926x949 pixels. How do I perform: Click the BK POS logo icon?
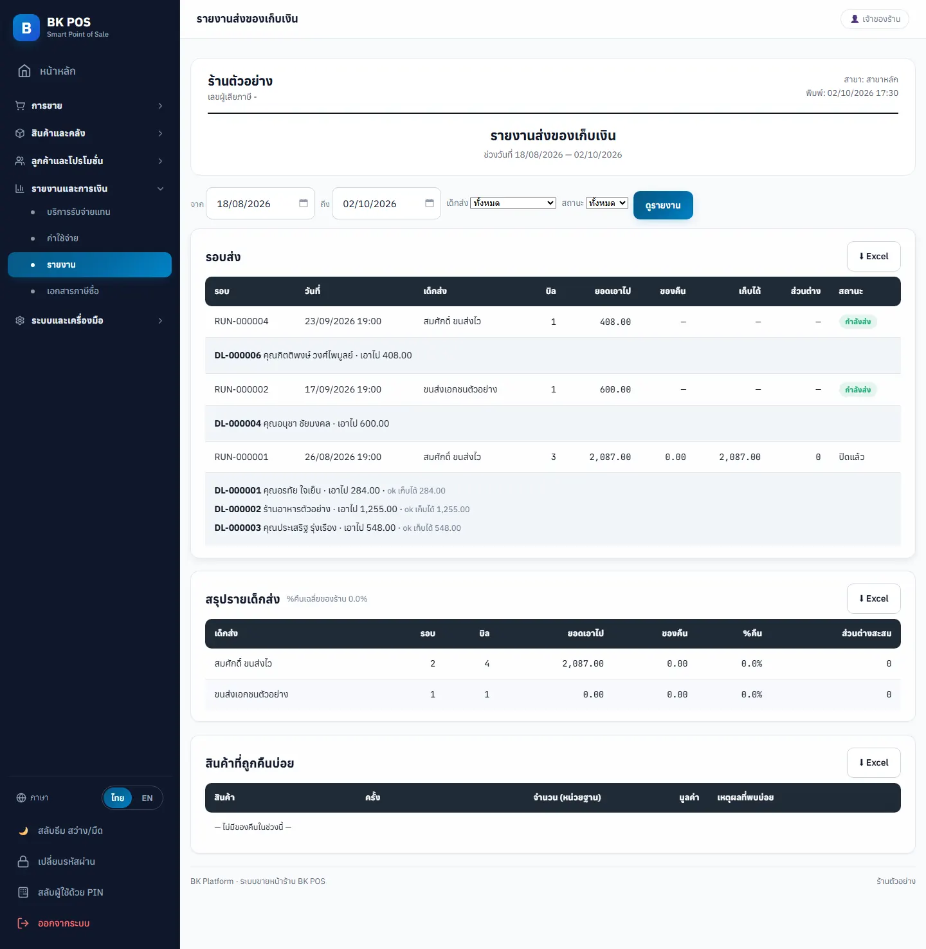pos(26,28)
